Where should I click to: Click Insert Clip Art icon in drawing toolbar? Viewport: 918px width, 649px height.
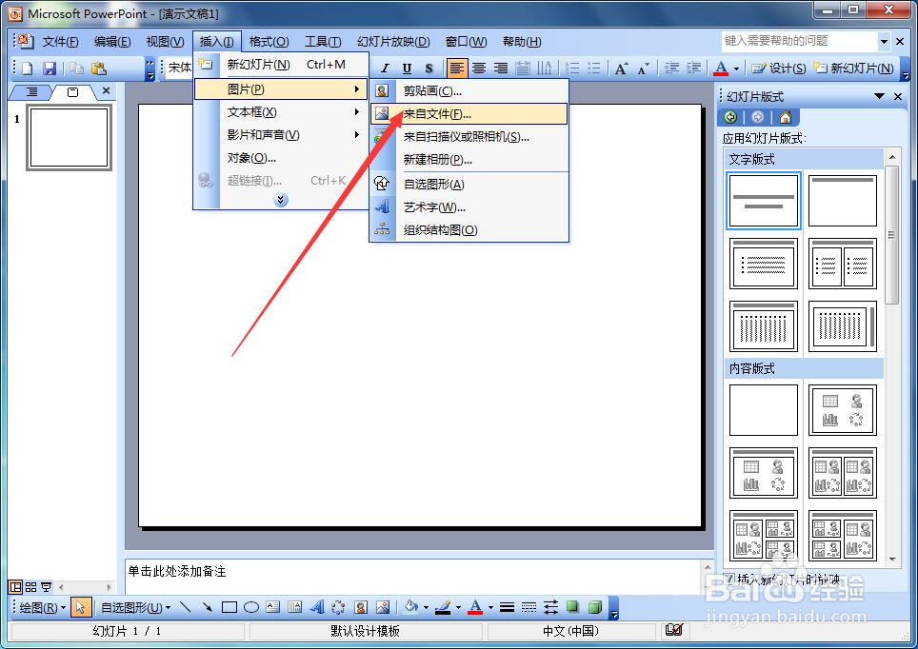[361, 607]
